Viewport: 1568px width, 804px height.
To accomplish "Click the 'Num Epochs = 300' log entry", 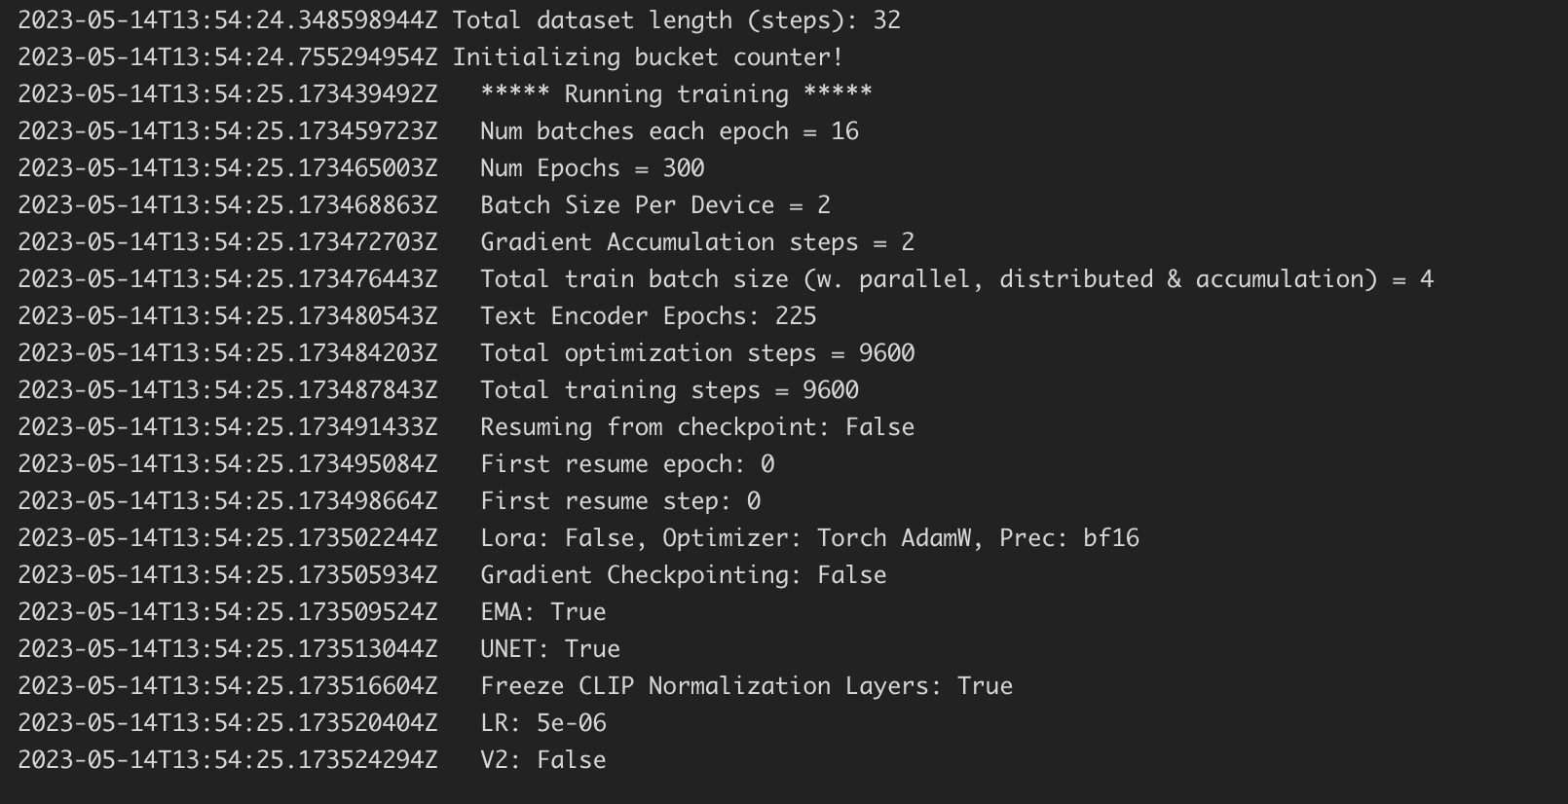I will pyautogui.click(x=592, y=168).
